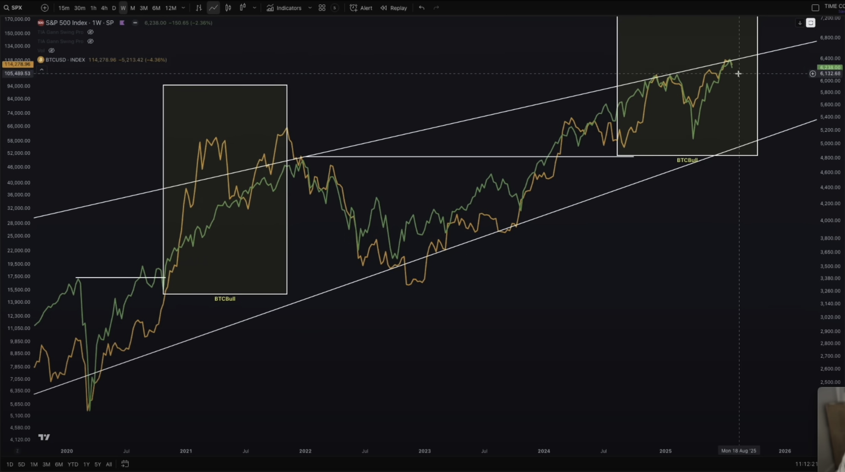Open the go-to-date calendar icon

pyautogui.click(x=125, y=464)
